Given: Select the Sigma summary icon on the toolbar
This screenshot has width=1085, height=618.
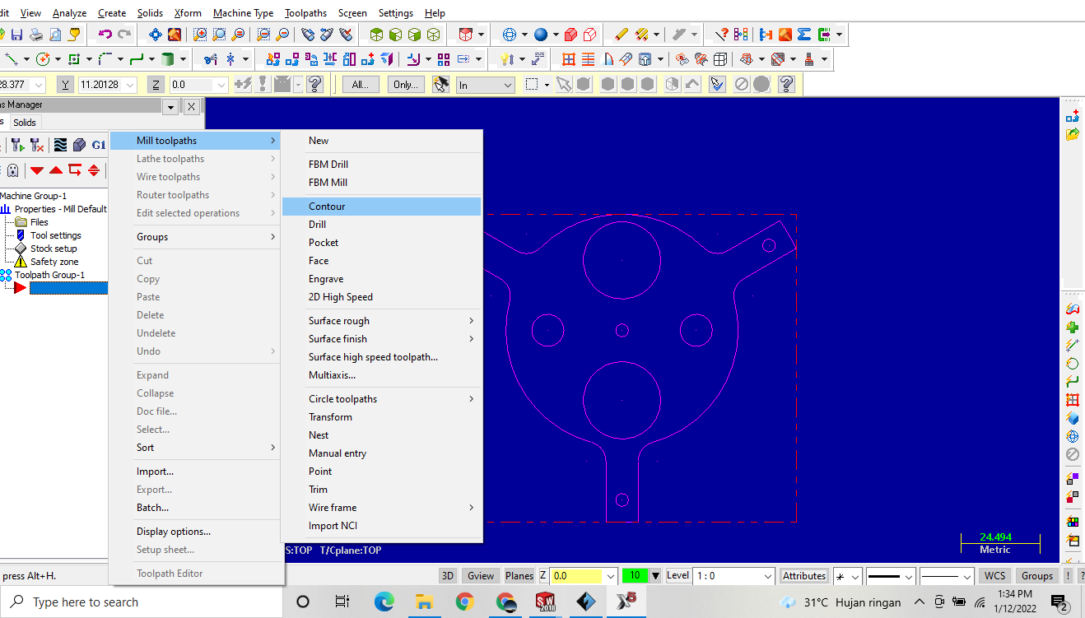Looking at the screenshot, I should (x=804, y=35).
